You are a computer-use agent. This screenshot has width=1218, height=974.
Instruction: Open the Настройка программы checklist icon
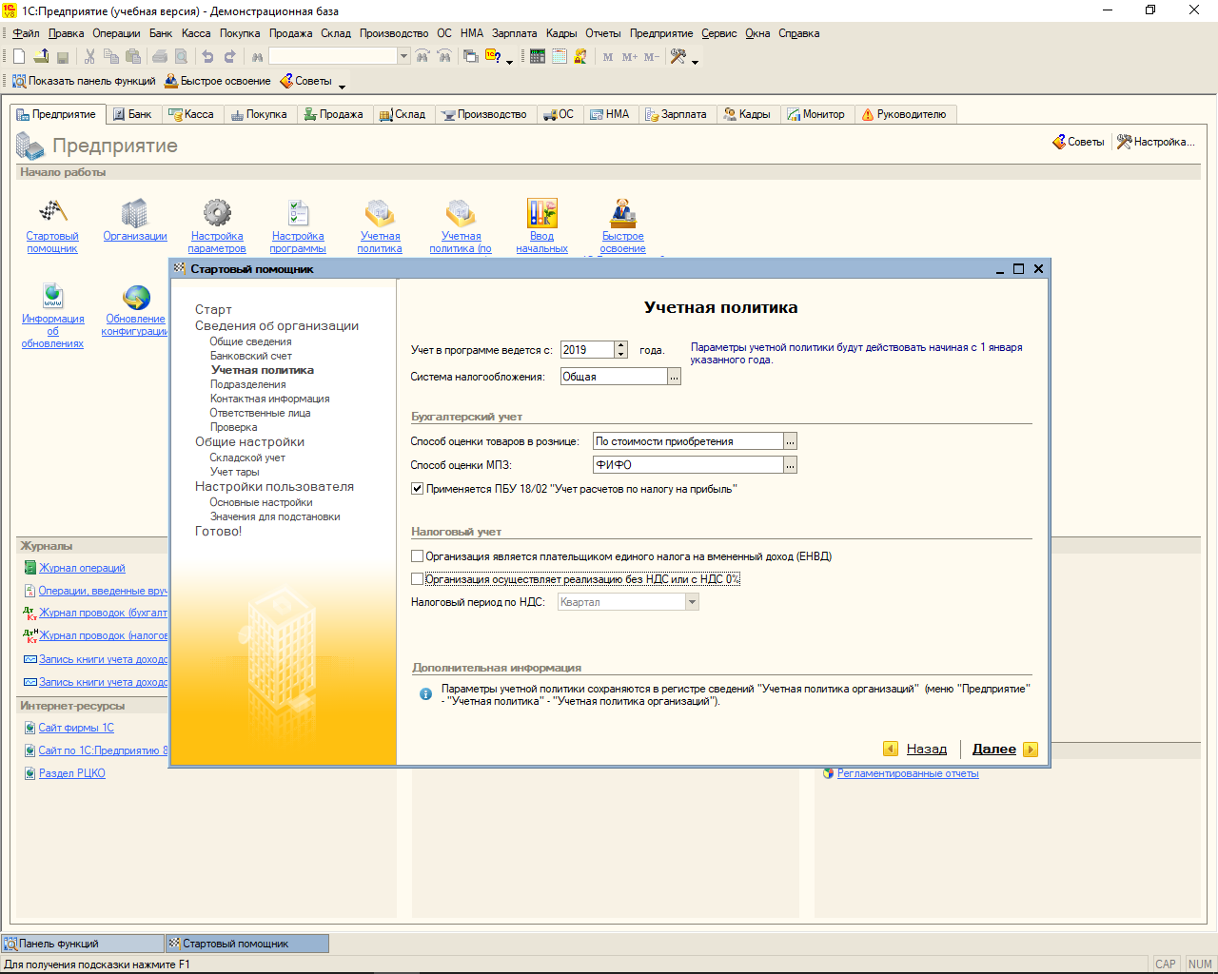[298, 212]
